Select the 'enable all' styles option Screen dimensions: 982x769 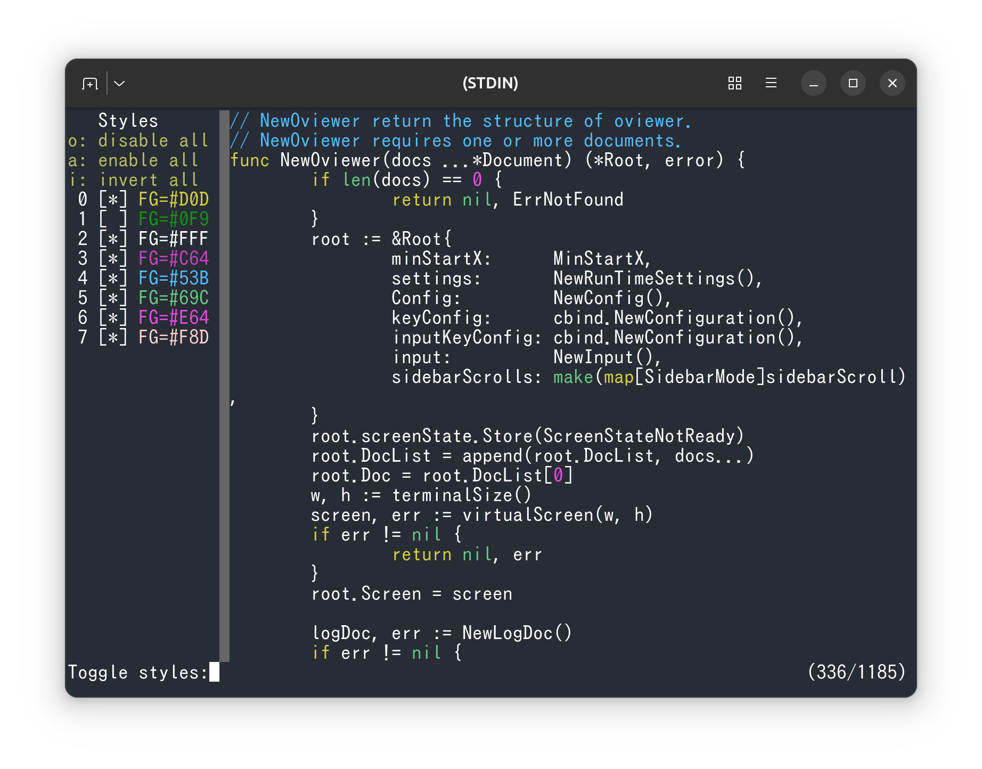tap(134, 160)
